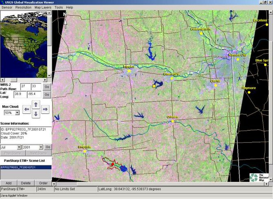The width and height of the screenshot is (273, 199).
Task: Expand the Jul month dropdown
Action: coord(19,148)
